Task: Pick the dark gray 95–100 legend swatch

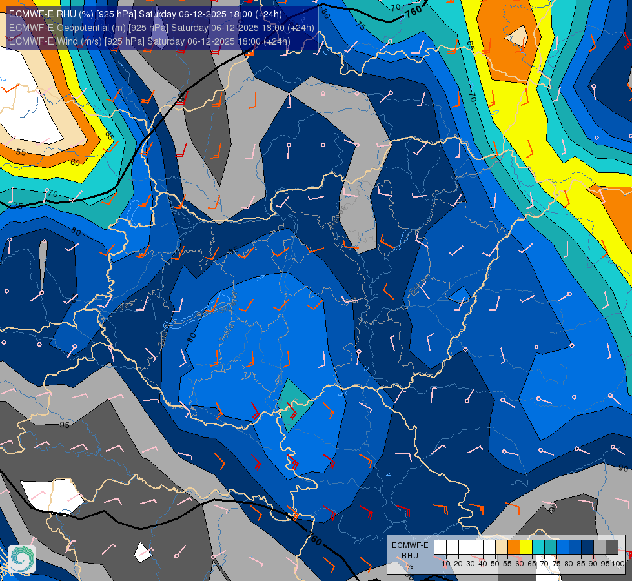Action: tap(612, 547)
